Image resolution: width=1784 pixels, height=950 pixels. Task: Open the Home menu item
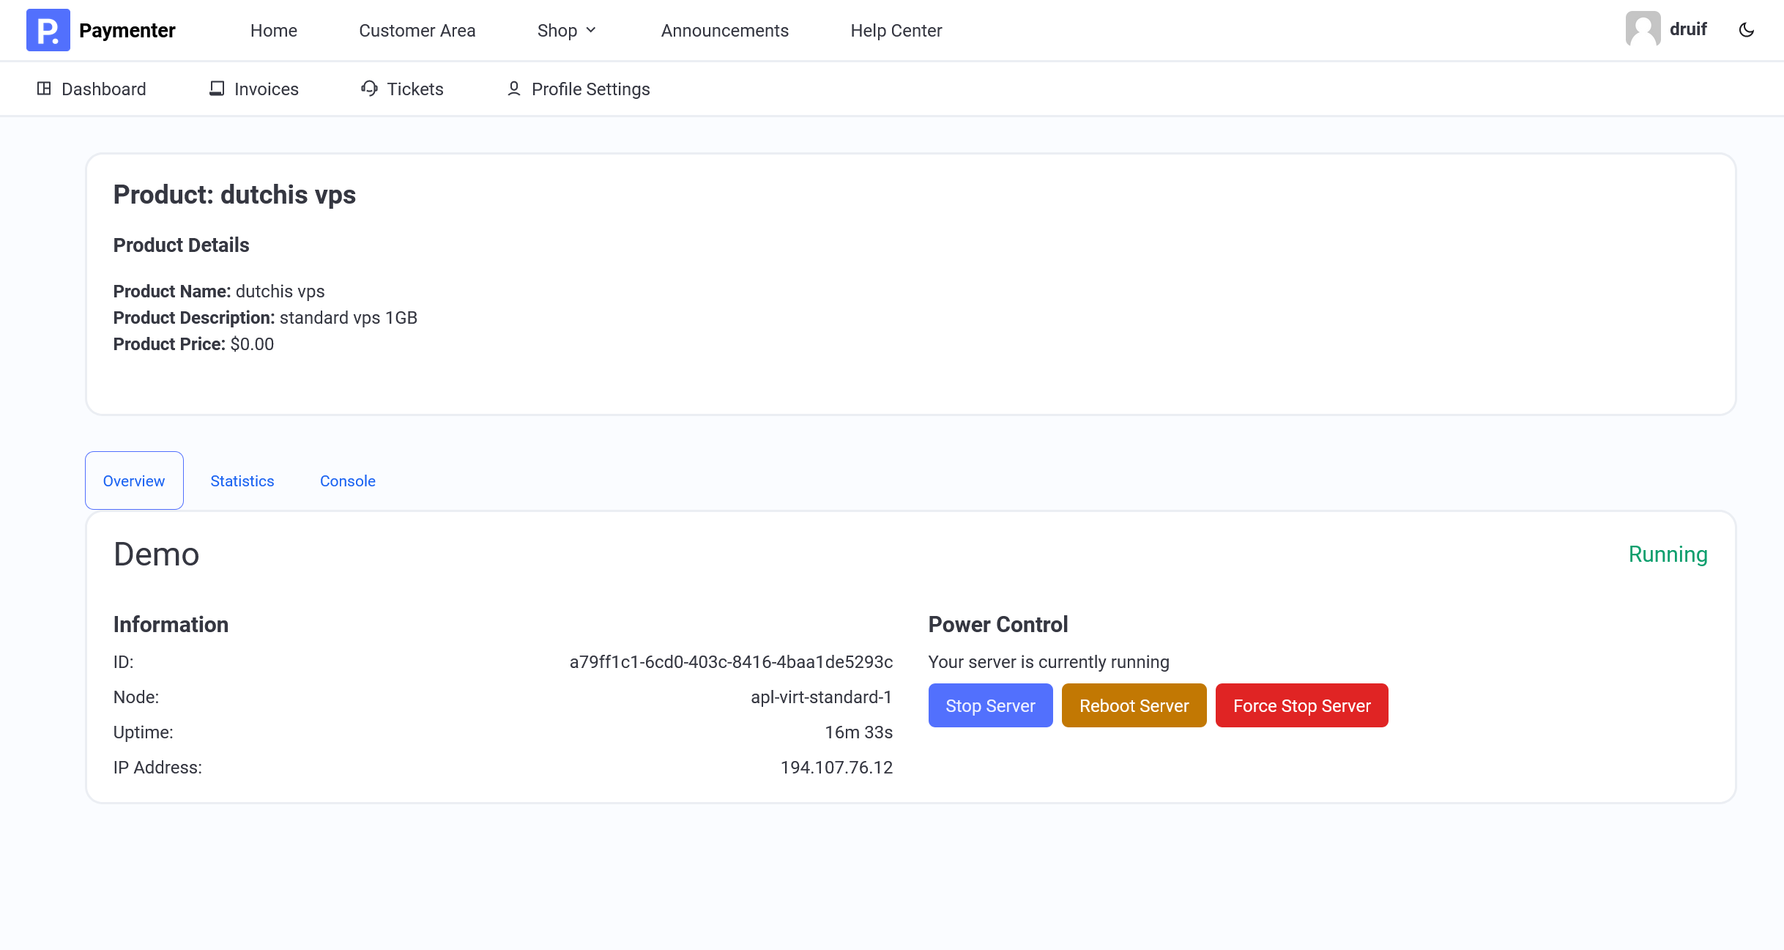[x=273, y=30]
